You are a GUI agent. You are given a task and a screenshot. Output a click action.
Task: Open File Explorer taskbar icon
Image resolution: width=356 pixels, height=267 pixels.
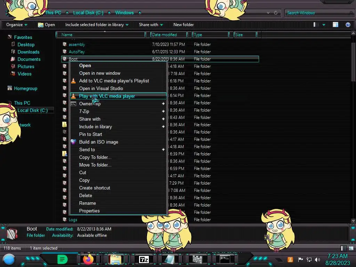[116, 259]
